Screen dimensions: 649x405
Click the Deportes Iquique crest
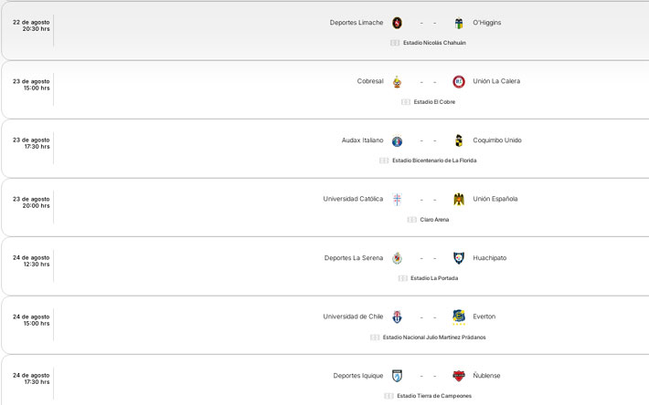pos(397,376)
